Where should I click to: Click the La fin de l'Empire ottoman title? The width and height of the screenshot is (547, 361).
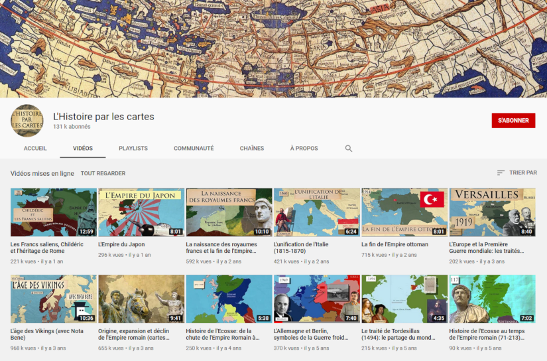click(x=395, y=244)
